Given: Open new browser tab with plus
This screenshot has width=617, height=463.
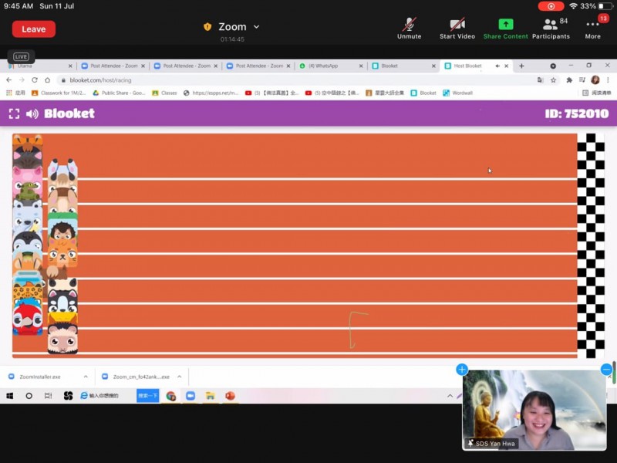Looking at the screenshot, I should coord(521,66).
